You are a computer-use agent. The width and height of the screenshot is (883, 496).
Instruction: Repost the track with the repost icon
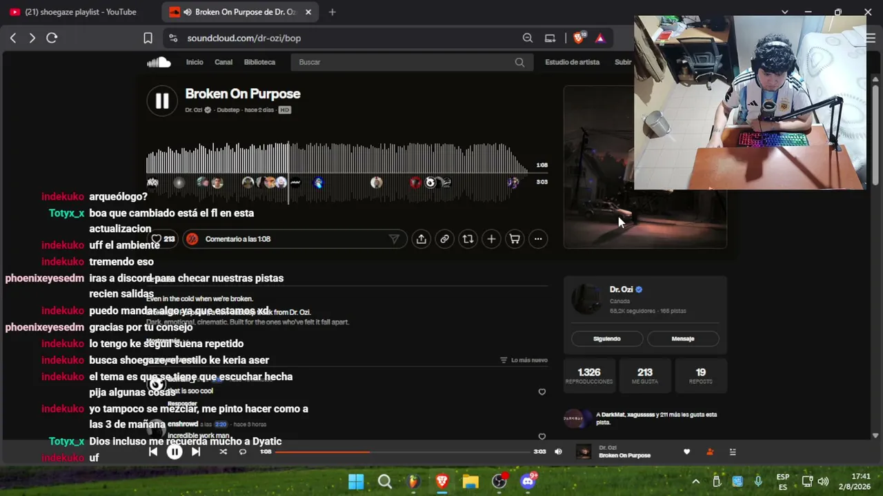pos(468,239)
